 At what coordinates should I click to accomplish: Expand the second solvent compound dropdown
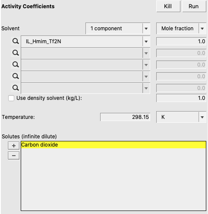tap(146, 53)
